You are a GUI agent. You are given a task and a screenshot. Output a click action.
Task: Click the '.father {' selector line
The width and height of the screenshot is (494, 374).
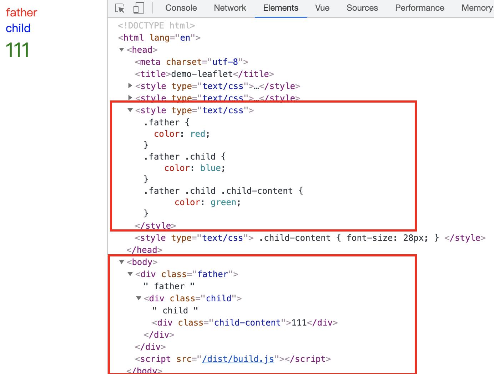pyautogui.click(x=167, y=123)
